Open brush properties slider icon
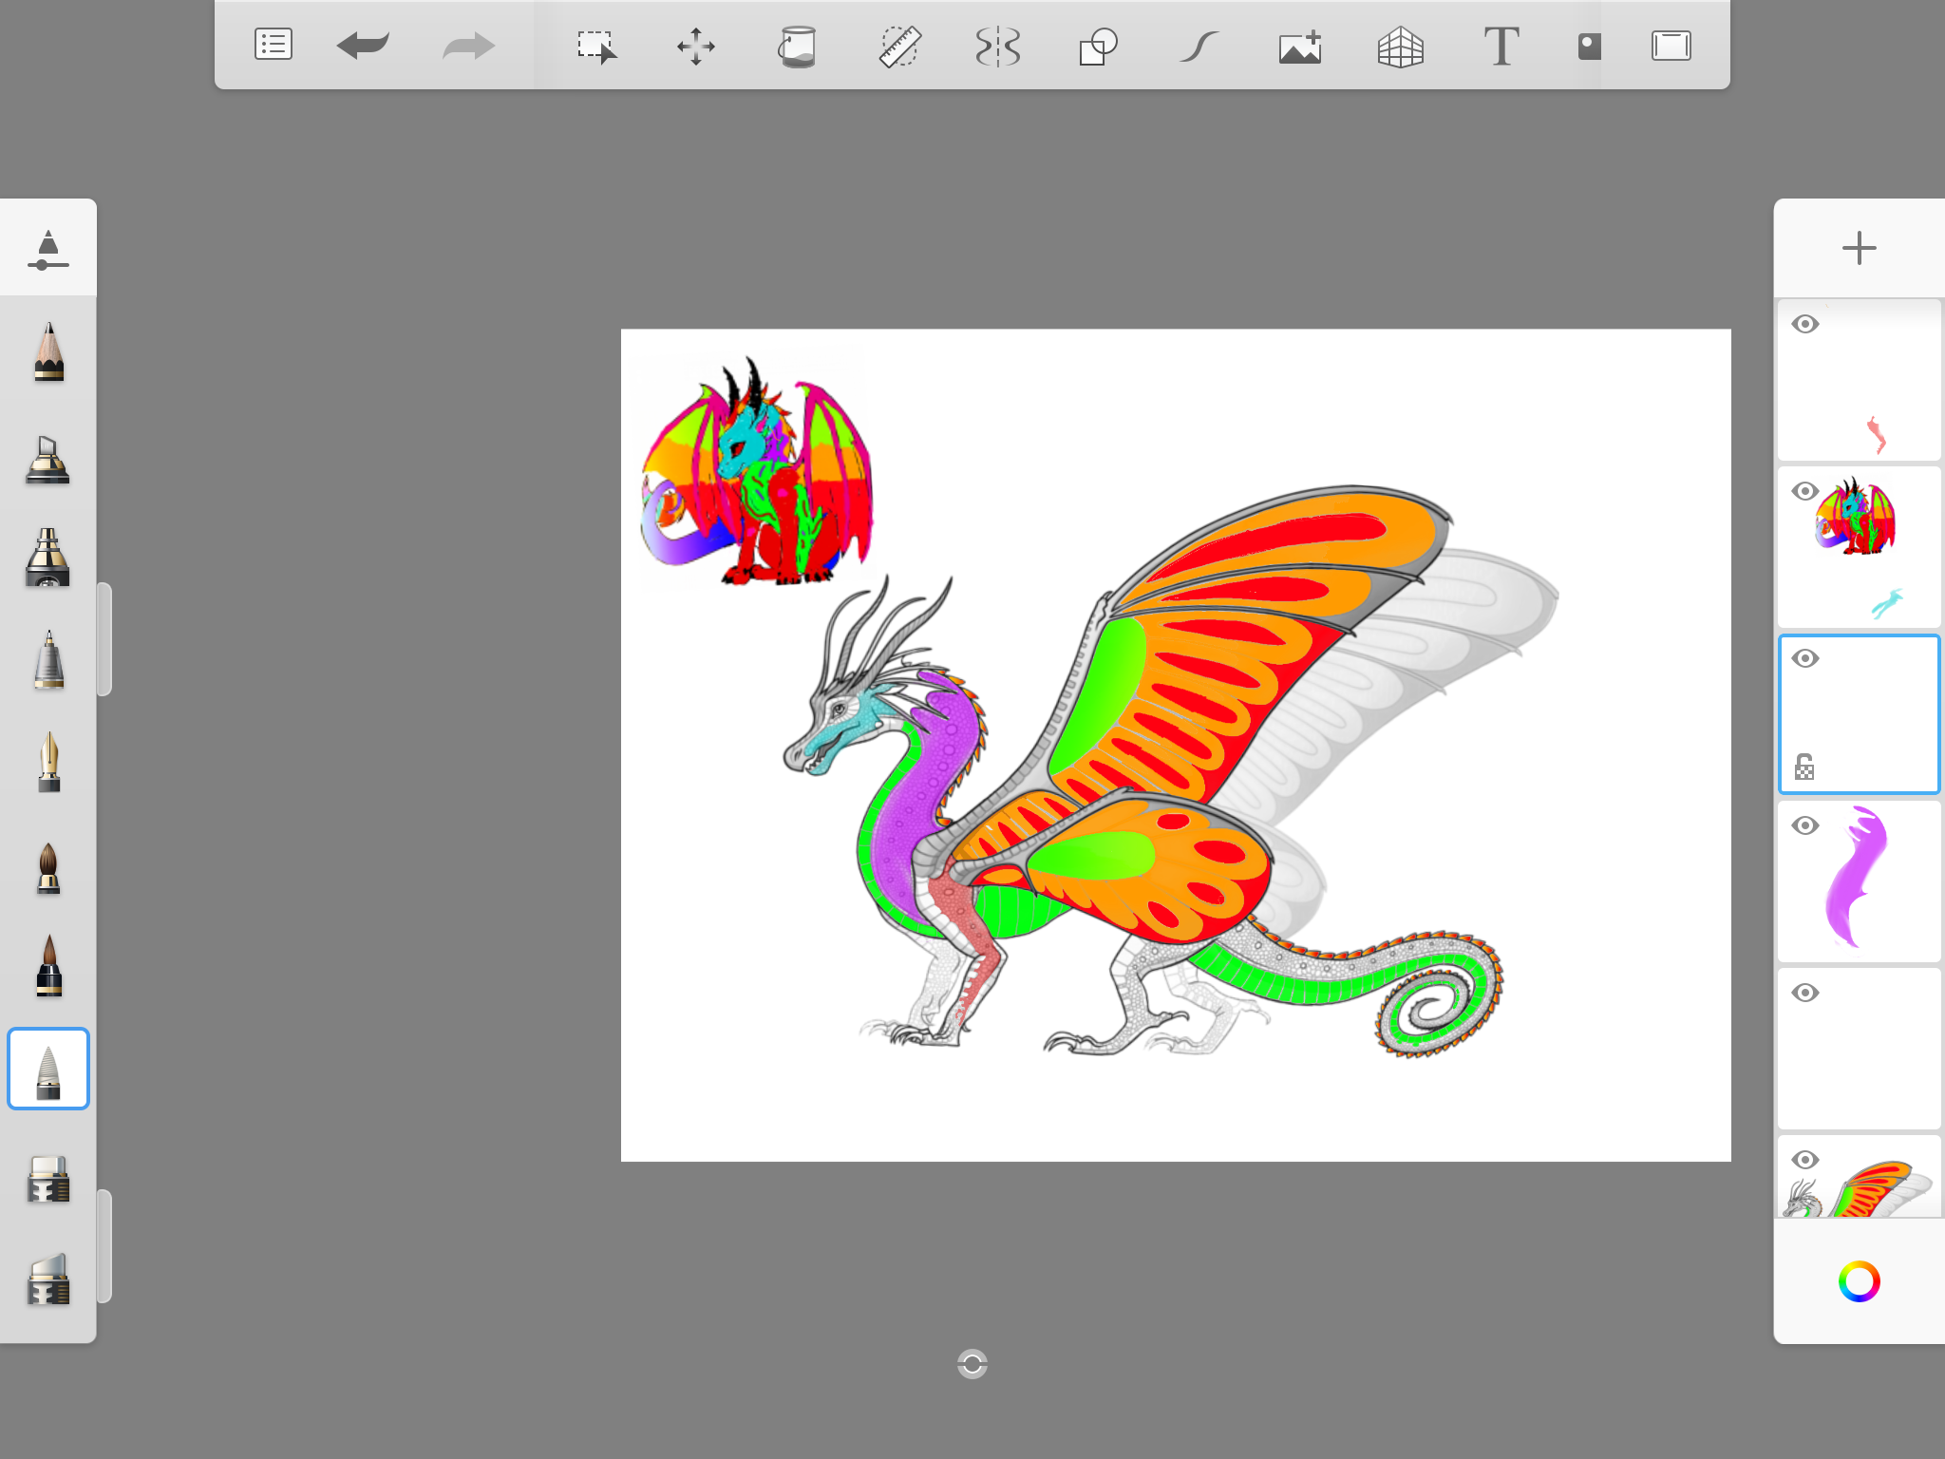The height and width of the screenshot is (1459, 1945). (48, 249)
